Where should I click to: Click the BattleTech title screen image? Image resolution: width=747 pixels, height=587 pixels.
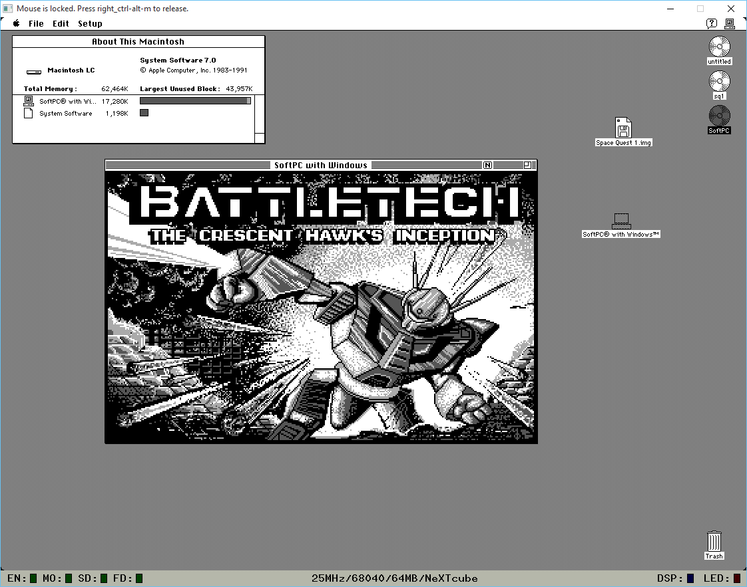pyautogui.click(x=321, y=306)
